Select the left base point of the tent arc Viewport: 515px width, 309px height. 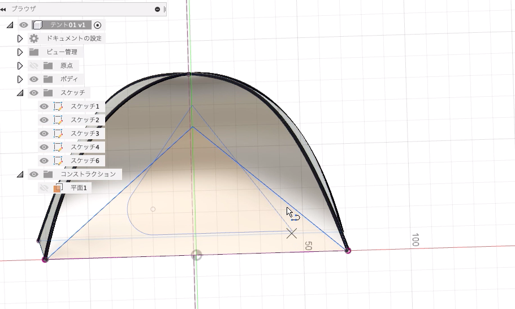[45, 260]
